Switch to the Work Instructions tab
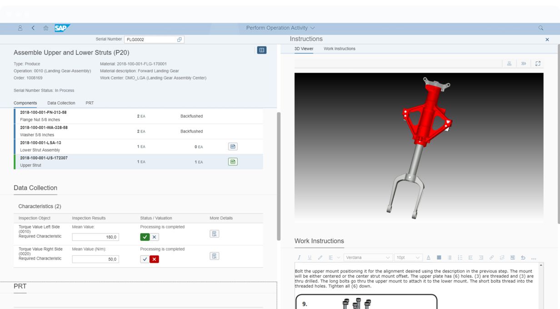560x309 pixels. pos(339,49)
